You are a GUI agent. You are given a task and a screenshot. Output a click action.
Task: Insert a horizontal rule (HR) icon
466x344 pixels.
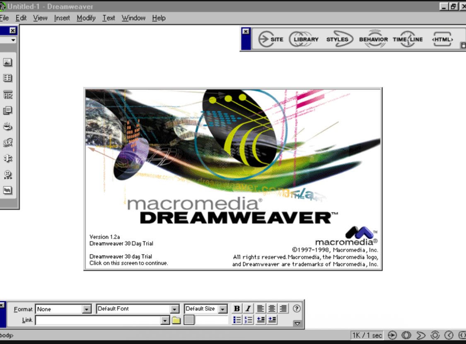pyautogui.click(x=8, y=95)
